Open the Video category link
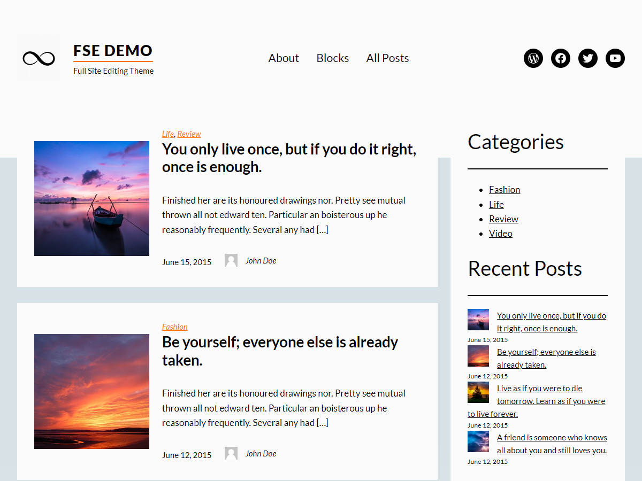 point(500,233)
